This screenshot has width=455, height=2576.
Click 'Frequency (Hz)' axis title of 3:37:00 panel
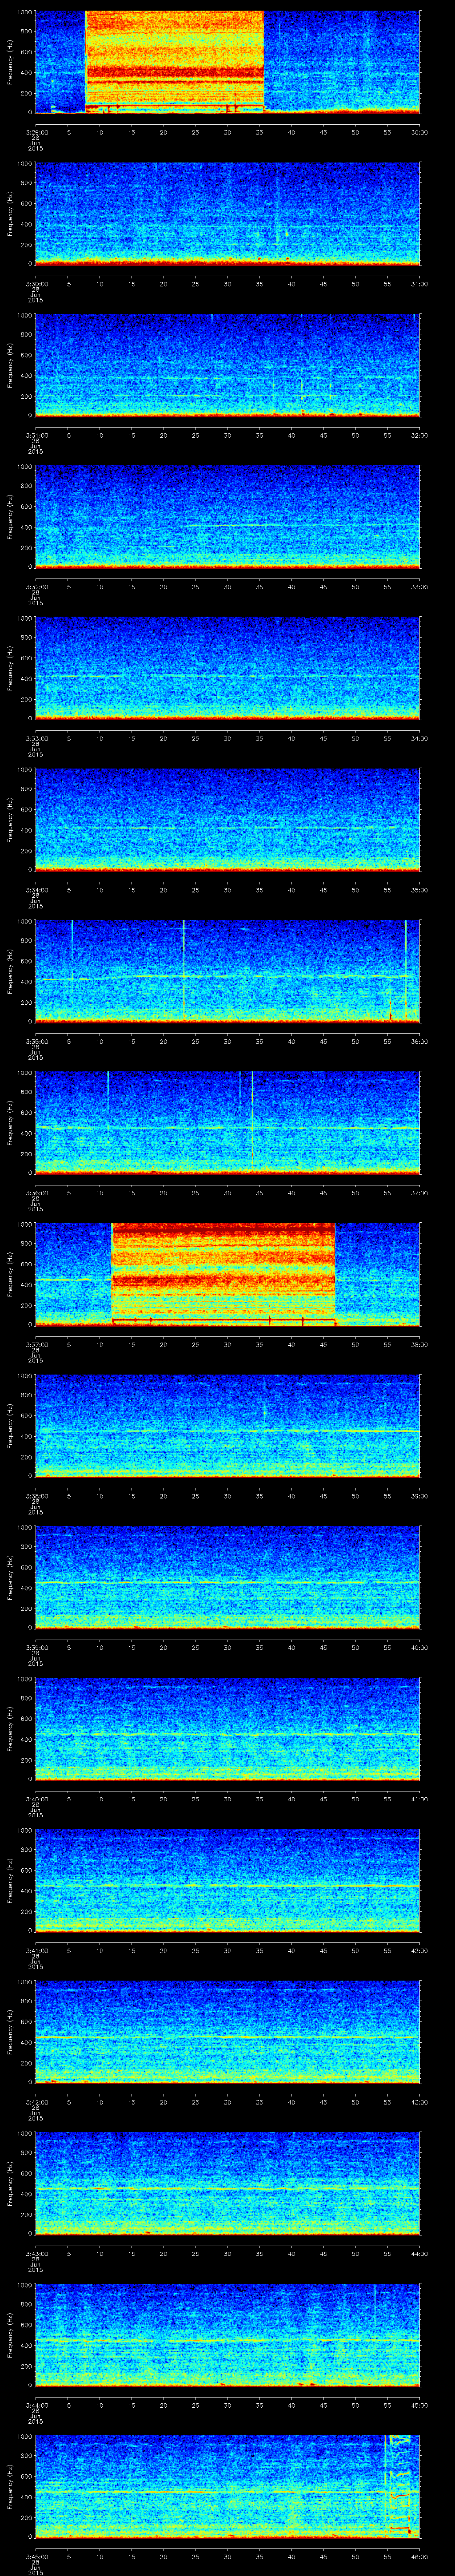point(10,1274)
